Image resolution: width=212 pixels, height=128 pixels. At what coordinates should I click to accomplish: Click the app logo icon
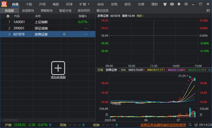4,4
